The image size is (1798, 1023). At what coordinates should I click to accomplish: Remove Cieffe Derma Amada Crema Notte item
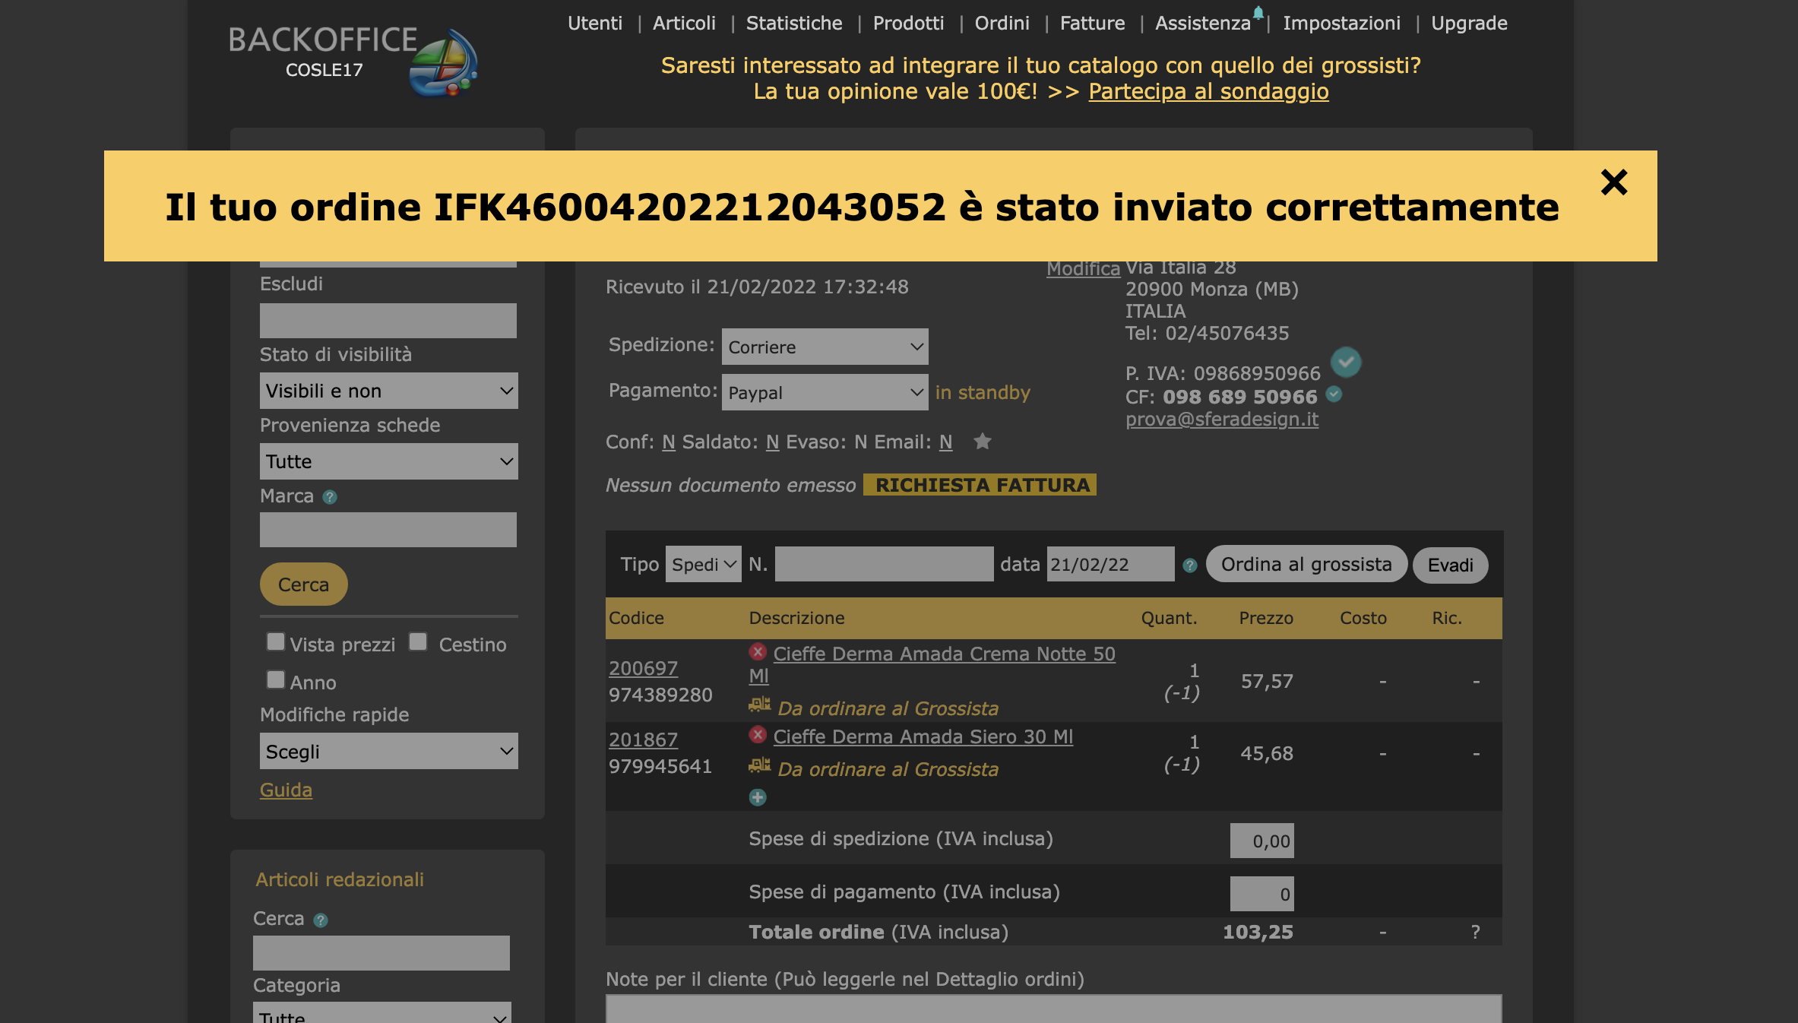click(758, 652)
